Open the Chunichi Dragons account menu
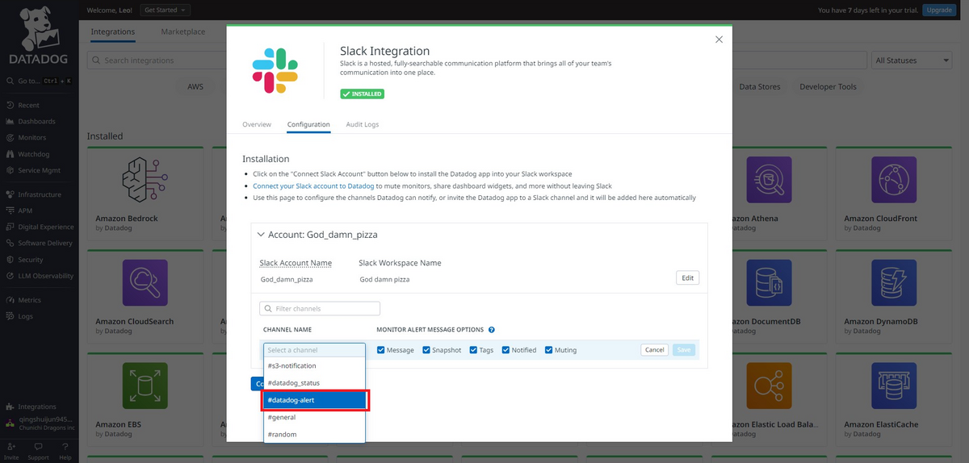The height and width of the screenshot is (463, 969). tap(39, 423)
